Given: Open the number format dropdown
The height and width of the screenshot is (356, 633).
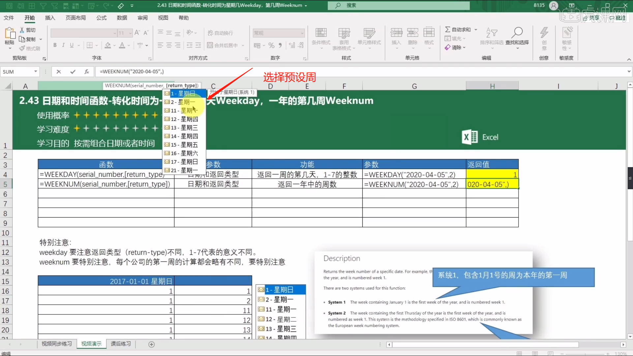Looking at the screenshot, I should [x=303, y=33].
